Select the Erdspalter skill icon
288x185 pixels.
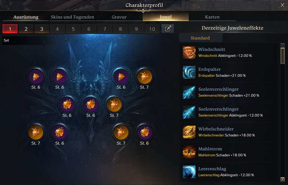[x=189, y=72]
